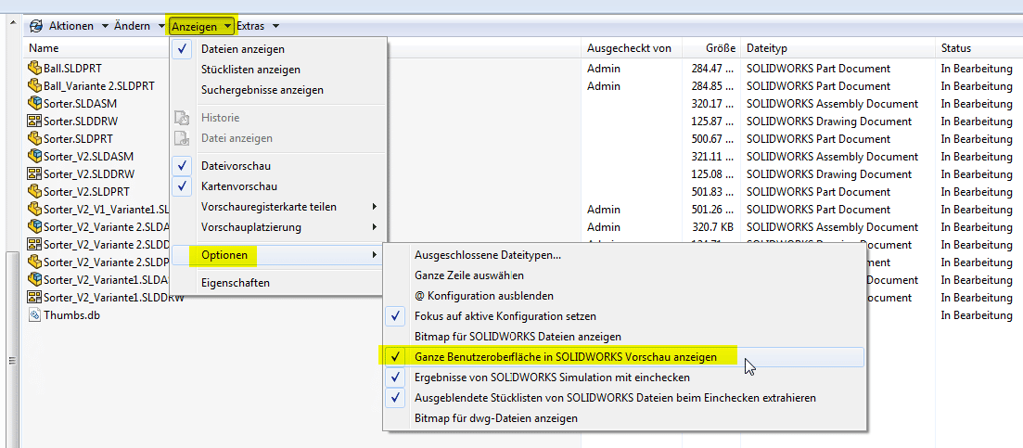Viewport: 1023px width, 448px height.
Task: Click the Sorter_V2.SLDASM assembly icon
Action: (35, 157)
